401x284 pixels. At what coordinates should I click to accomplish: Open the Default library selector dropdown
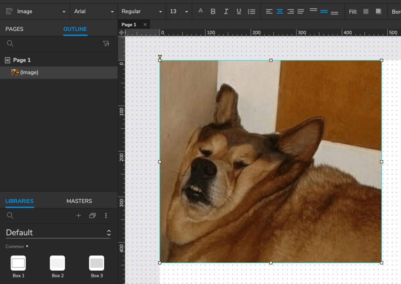58,232
